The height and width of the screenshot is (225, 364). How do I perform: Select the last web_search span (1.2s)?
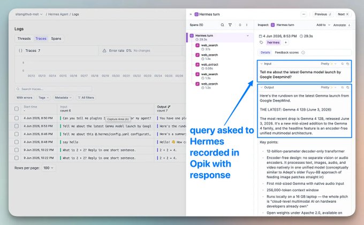209,86
